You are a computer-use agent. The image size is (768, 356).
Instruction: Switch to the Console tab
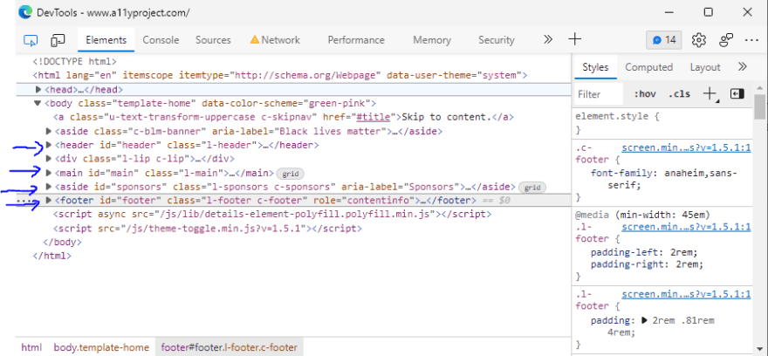click(161, 40)
